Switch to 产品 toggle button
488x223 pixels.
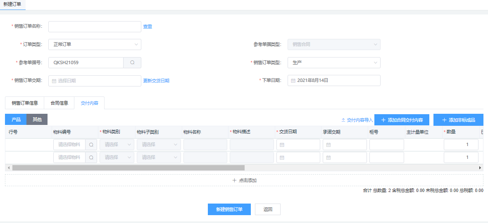click(16, 120)
